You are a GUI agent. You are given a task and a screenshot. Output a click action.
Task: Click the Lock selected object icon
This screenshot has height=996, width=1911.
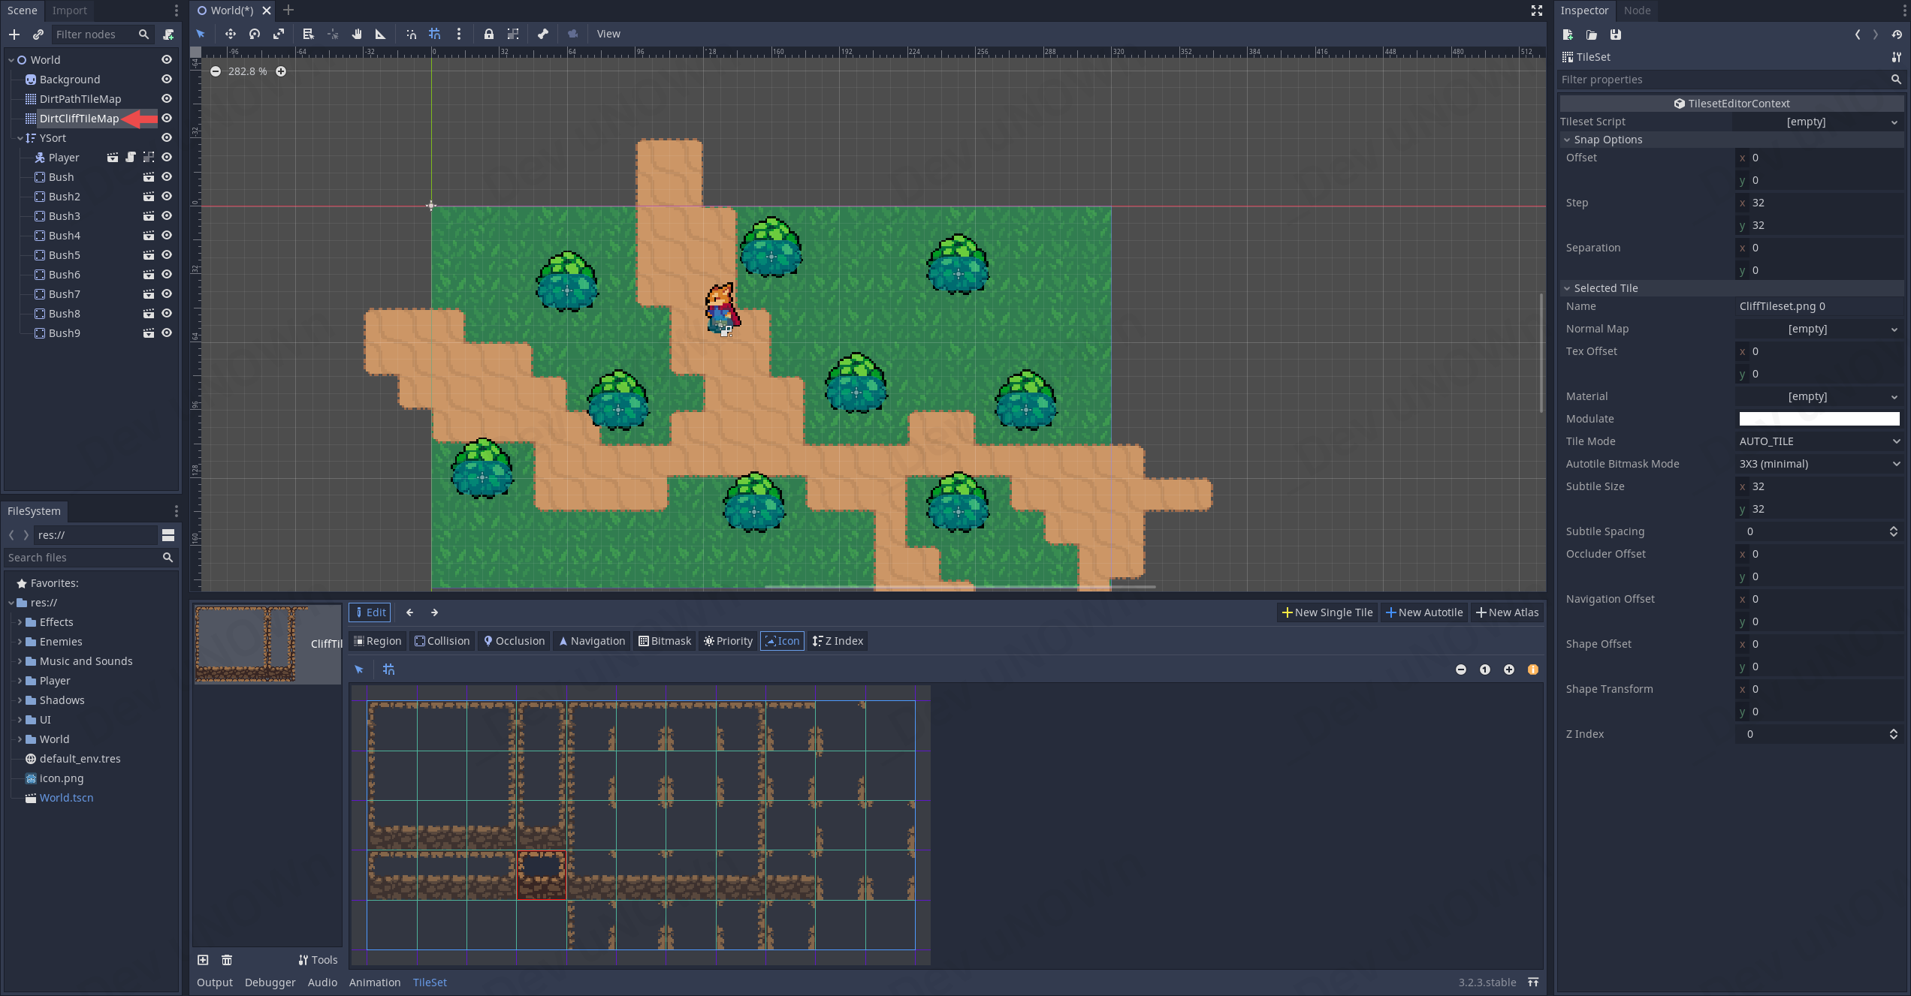point(489,34)
